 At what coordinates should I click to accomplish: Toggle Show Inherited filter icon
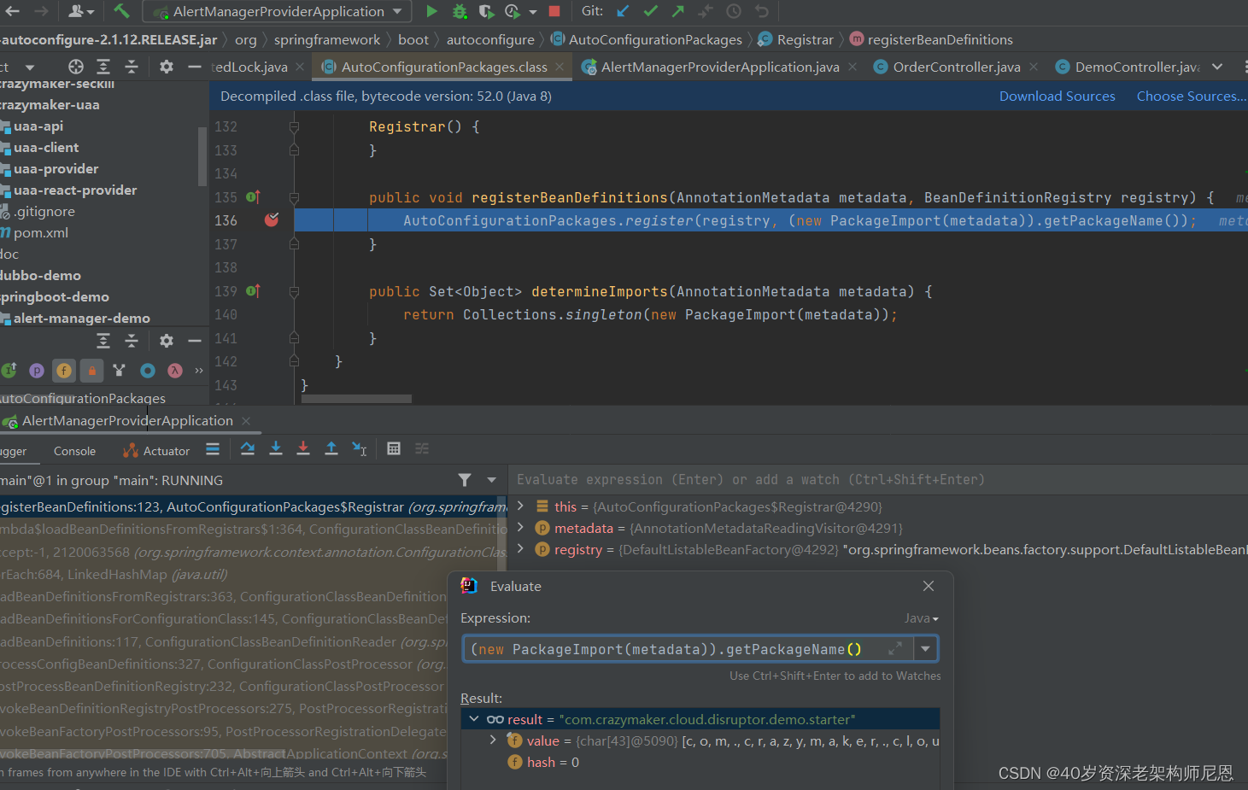9,370
